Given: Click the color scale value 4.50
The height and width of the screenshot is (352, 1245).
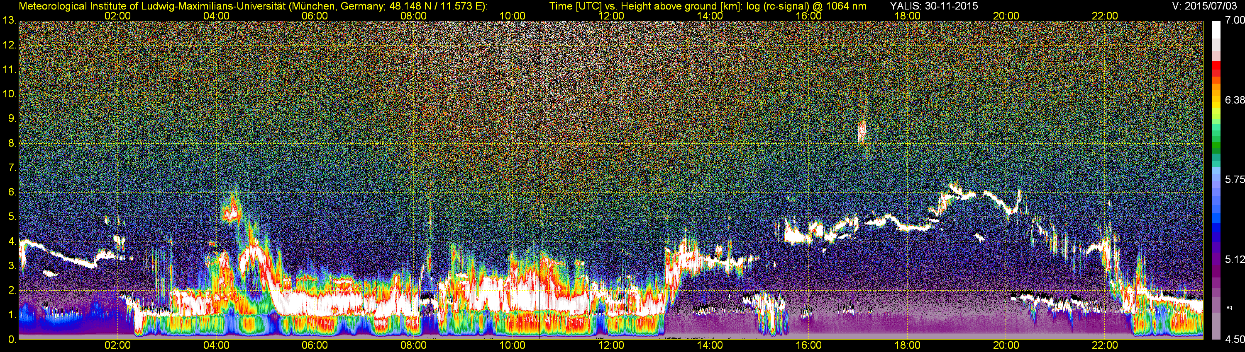Looking at the screenshot, I should [x=1234, y=339].
